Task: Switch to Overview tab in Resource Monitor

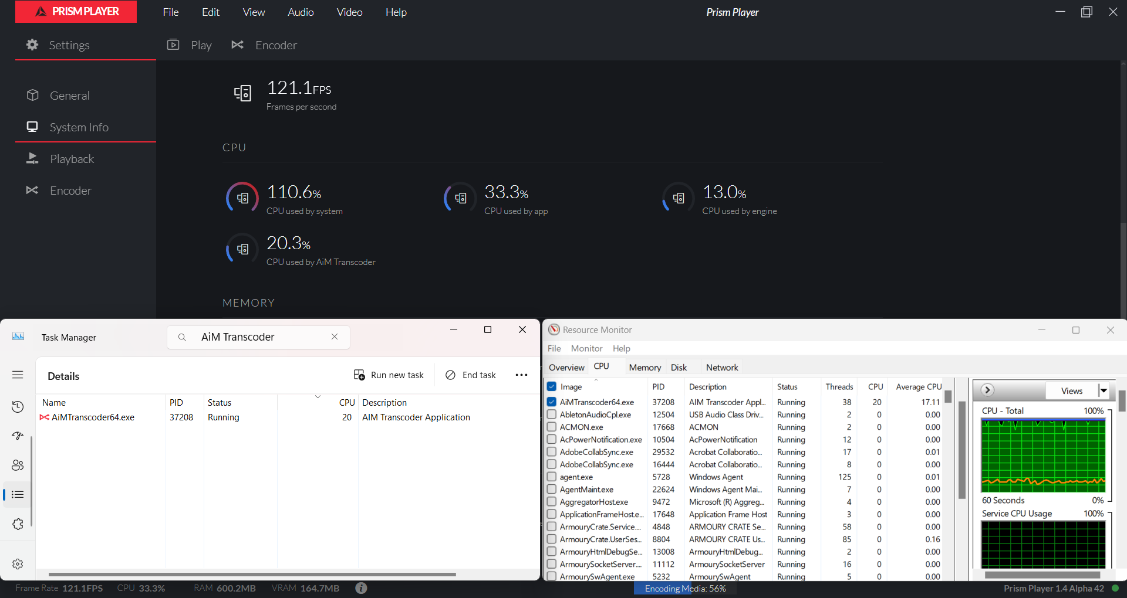Action: pos(566,368)
